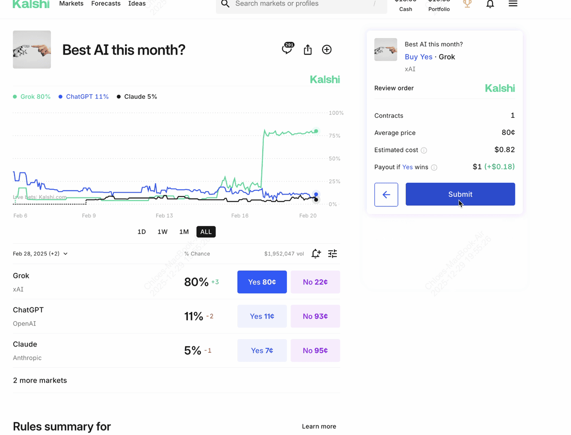Open the Forecasts nav tab
This screenshot has width=571, height=435.
[x=106, y=4]
